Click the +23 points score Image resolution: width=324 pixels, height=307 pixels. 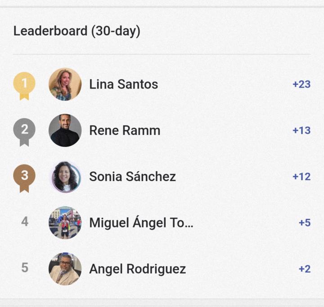coord(301,85)
